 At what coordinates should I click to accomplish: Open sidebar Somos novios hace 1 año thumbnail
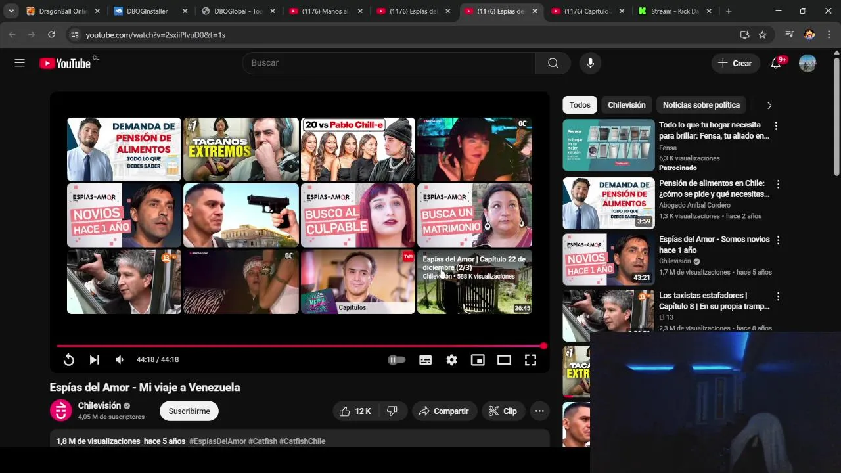point(608,259)
